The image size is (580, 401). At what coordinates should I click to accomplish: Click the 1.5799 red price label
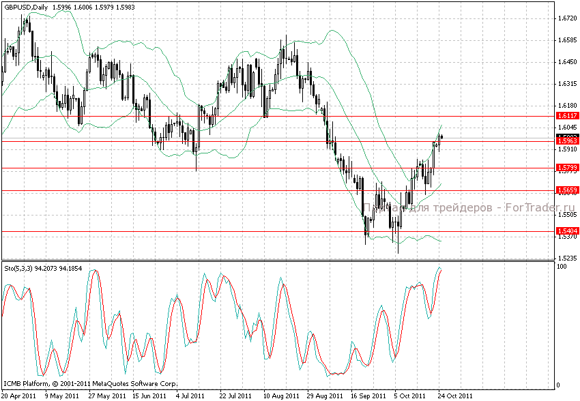566,168
